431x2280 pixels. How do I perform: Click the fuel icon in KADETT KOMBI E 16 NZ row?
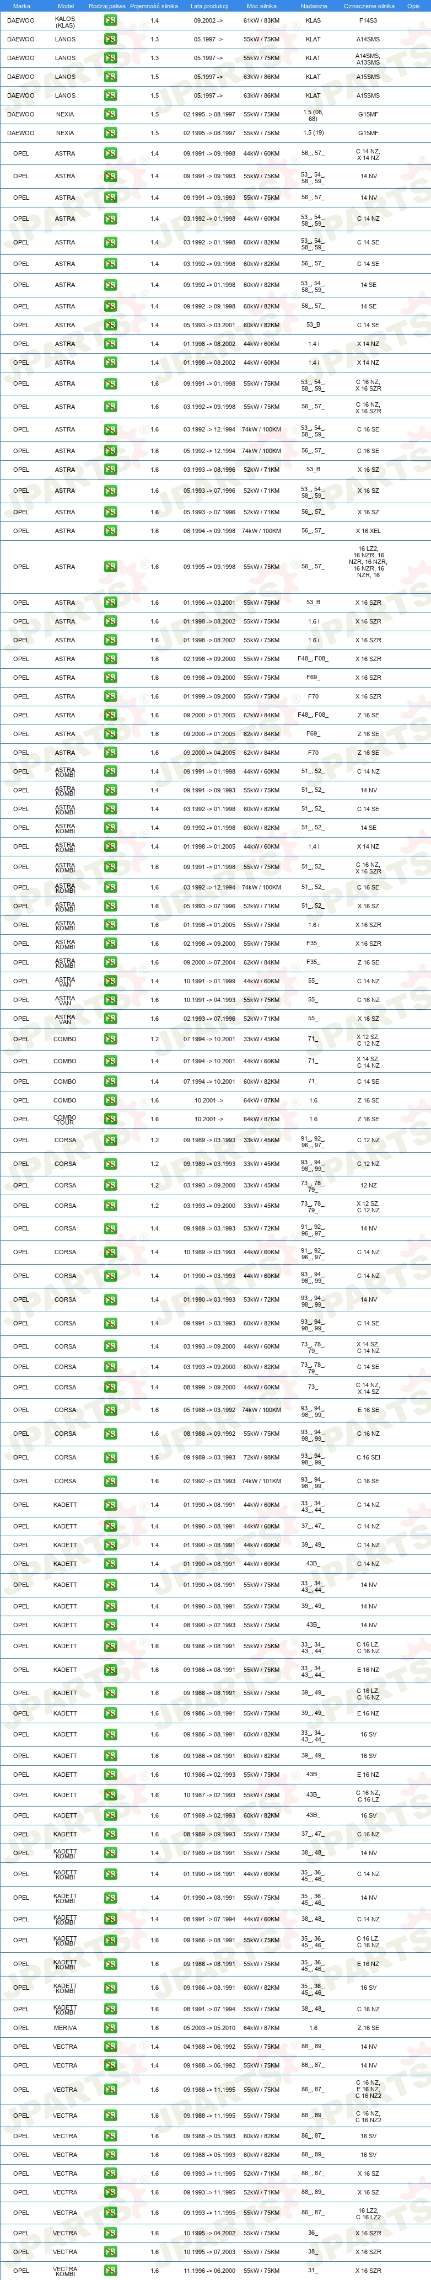coord(110,1964)
